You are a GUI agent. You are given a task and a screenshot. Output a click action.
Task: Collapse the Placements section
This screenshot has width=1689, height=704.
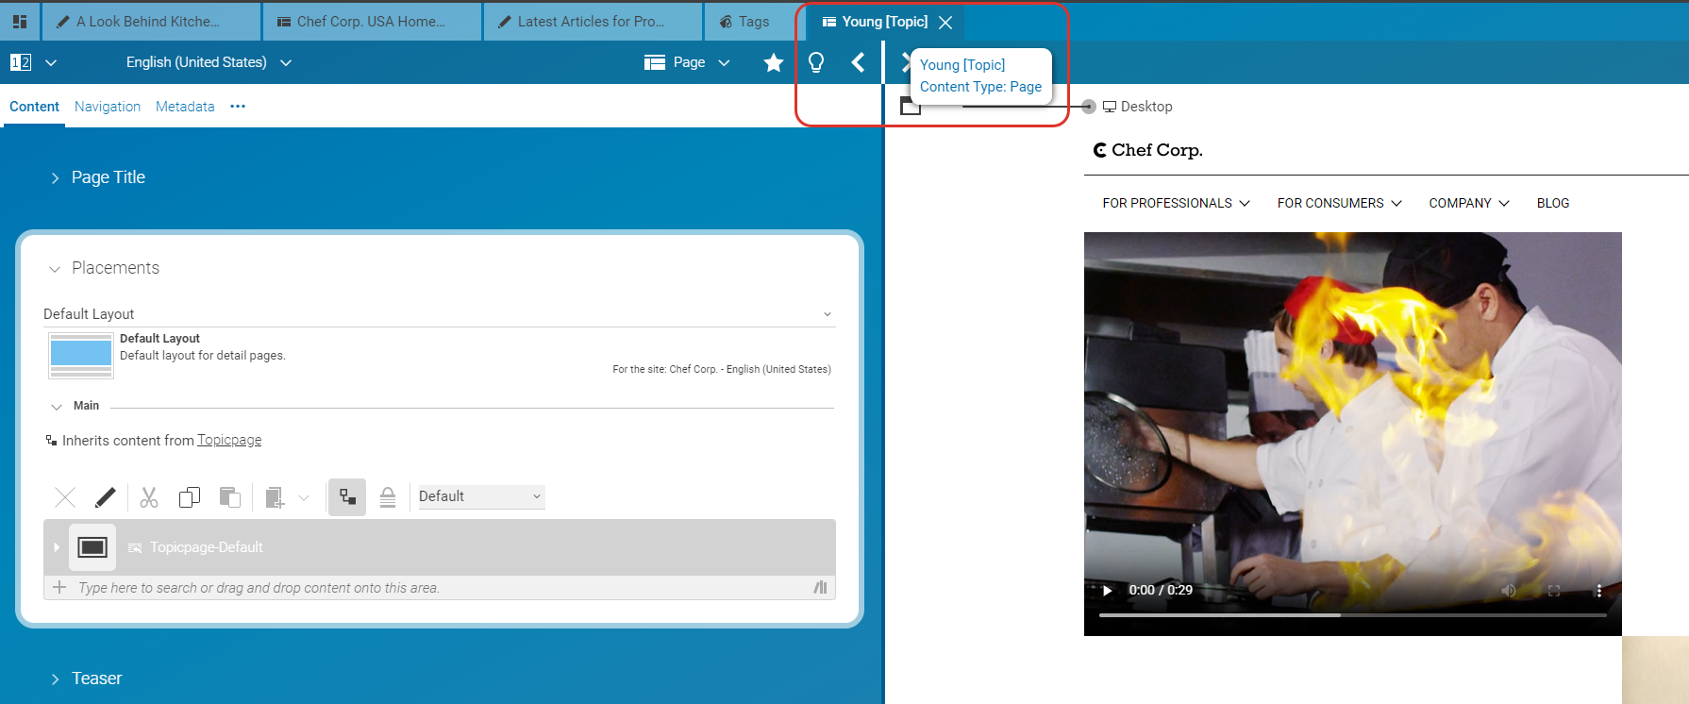tap(55, 269)
